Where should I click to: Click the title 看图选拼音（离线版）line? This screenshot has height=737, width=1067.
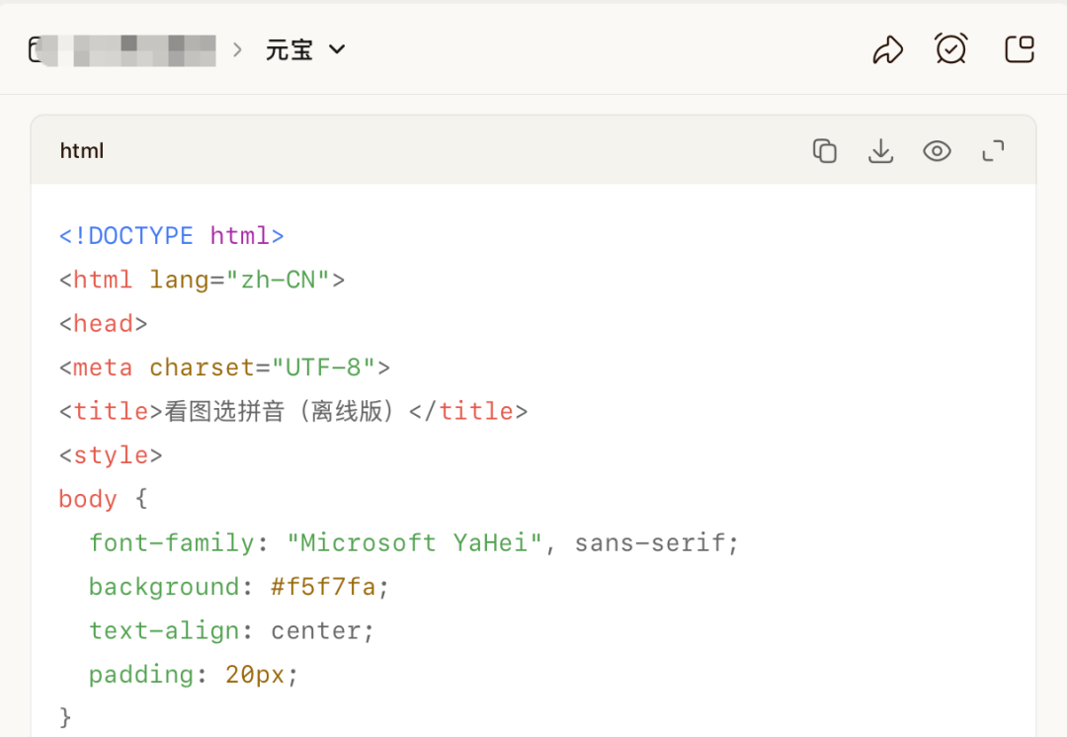click(293, 411)
